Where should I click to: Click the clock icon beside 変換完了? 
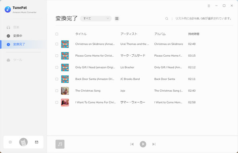pyautogui.click(x=8, y=44)
